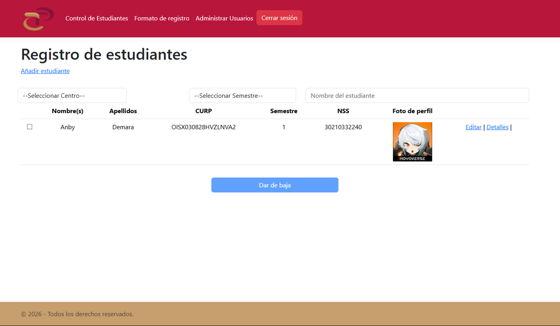Viewport: 560px width, 326px height.
Task: Open Detalles for student Anby
Action: click(498, 127)
